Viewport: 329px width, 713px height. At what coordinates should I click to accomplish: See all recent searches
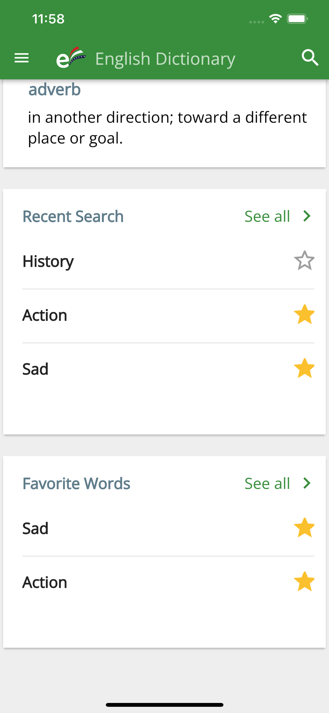pyautogui.click(x=267, y=216)
